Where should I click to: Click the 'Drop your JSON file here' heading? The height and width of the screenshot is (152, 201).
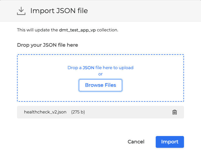point(47,45)
